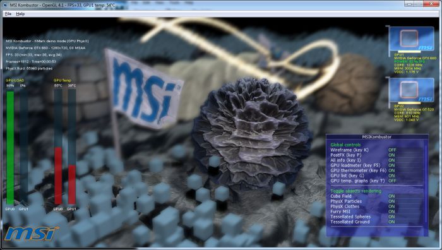Click the Frames and Time readout line

(x=31, y=61)
